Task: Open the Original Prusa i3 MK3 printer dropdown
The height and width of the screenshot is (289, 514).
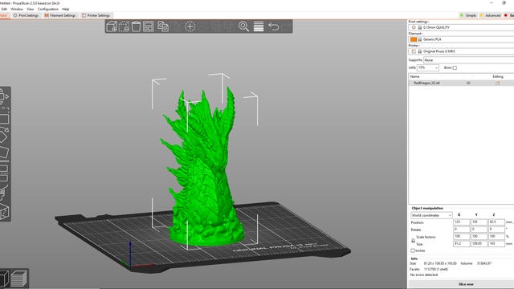Action: click(x=462, y=51)
